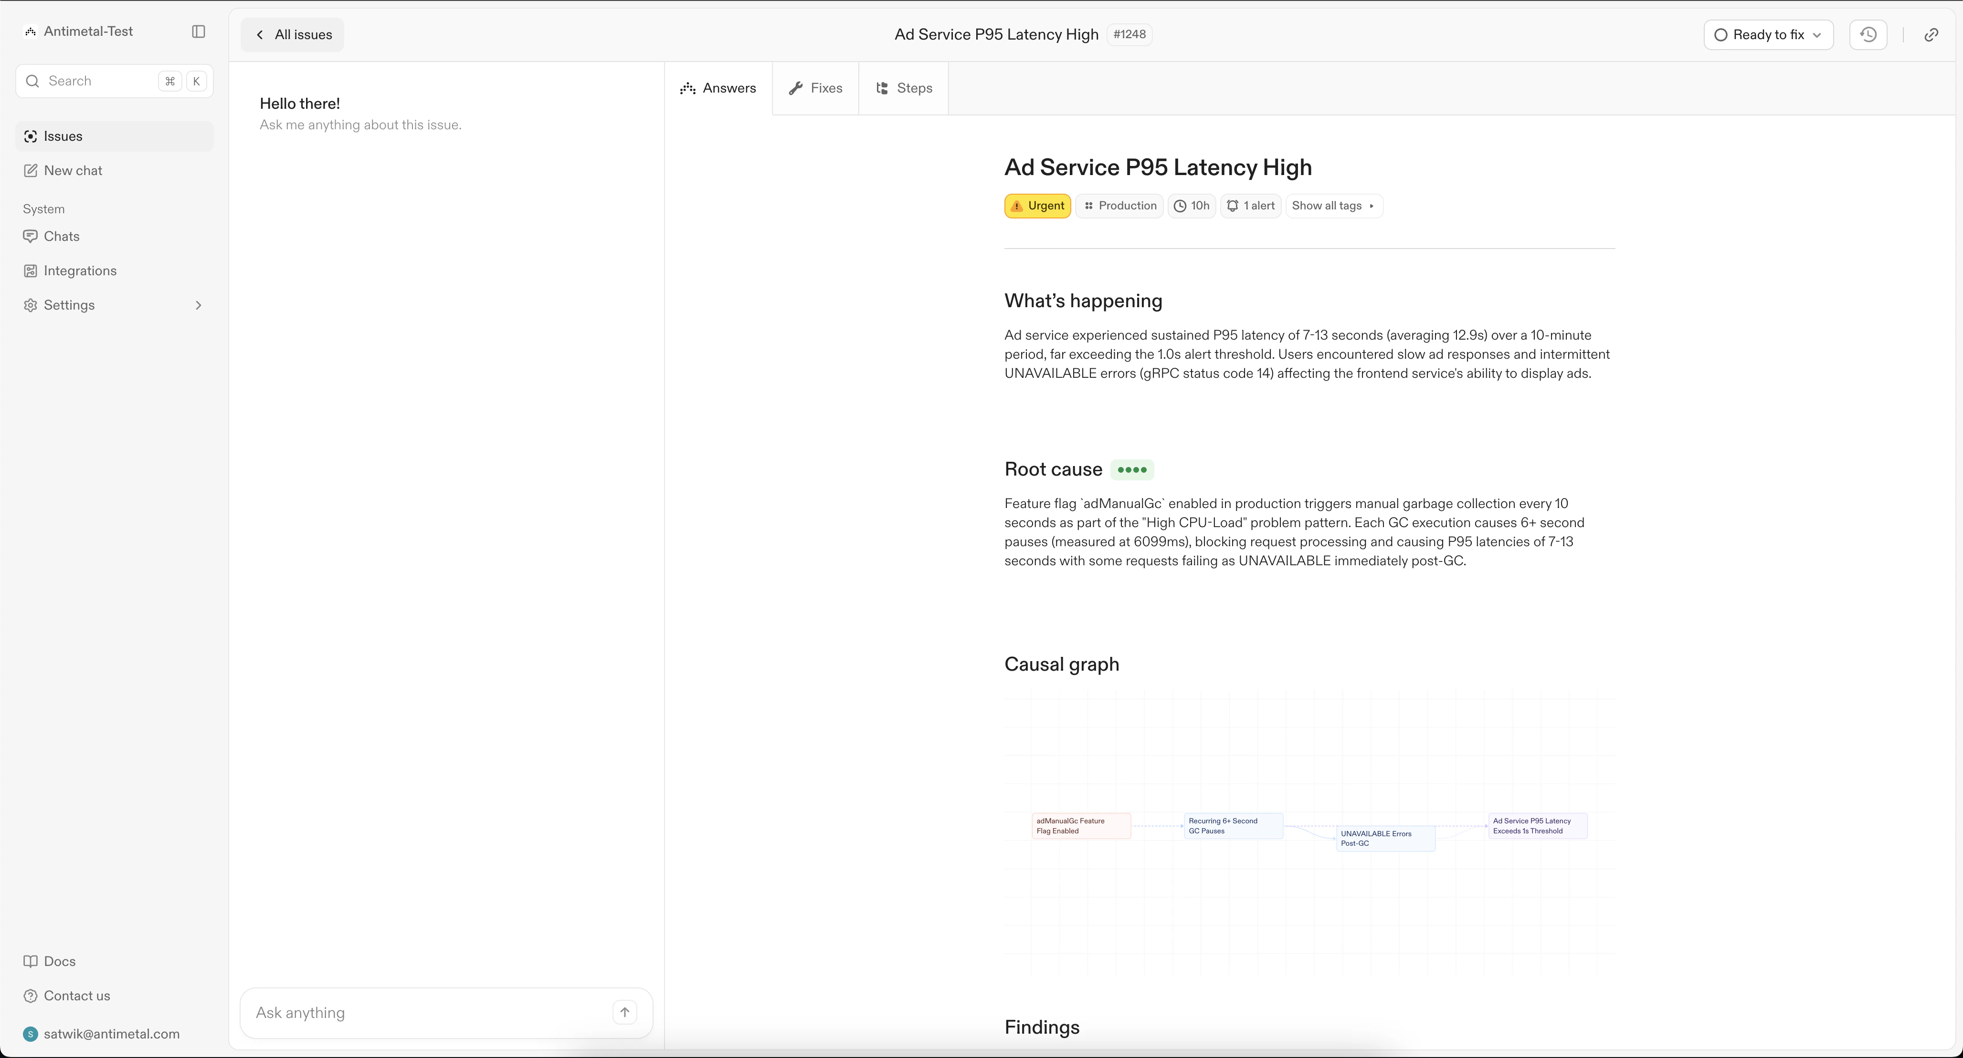Click the history clock icon

1868,34
